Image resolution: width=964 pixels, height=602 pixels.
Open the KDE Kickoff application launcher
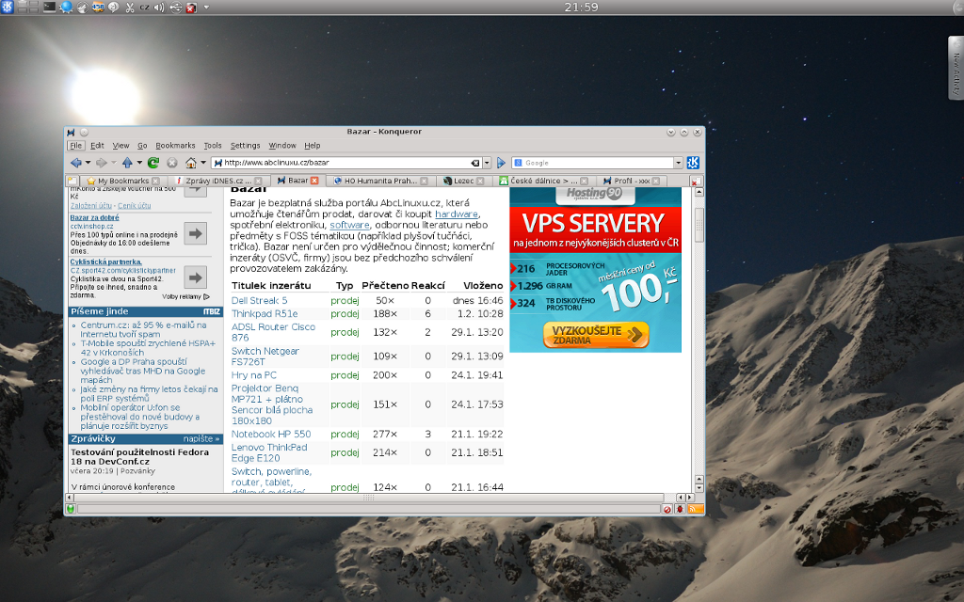[x=8, y=7]
